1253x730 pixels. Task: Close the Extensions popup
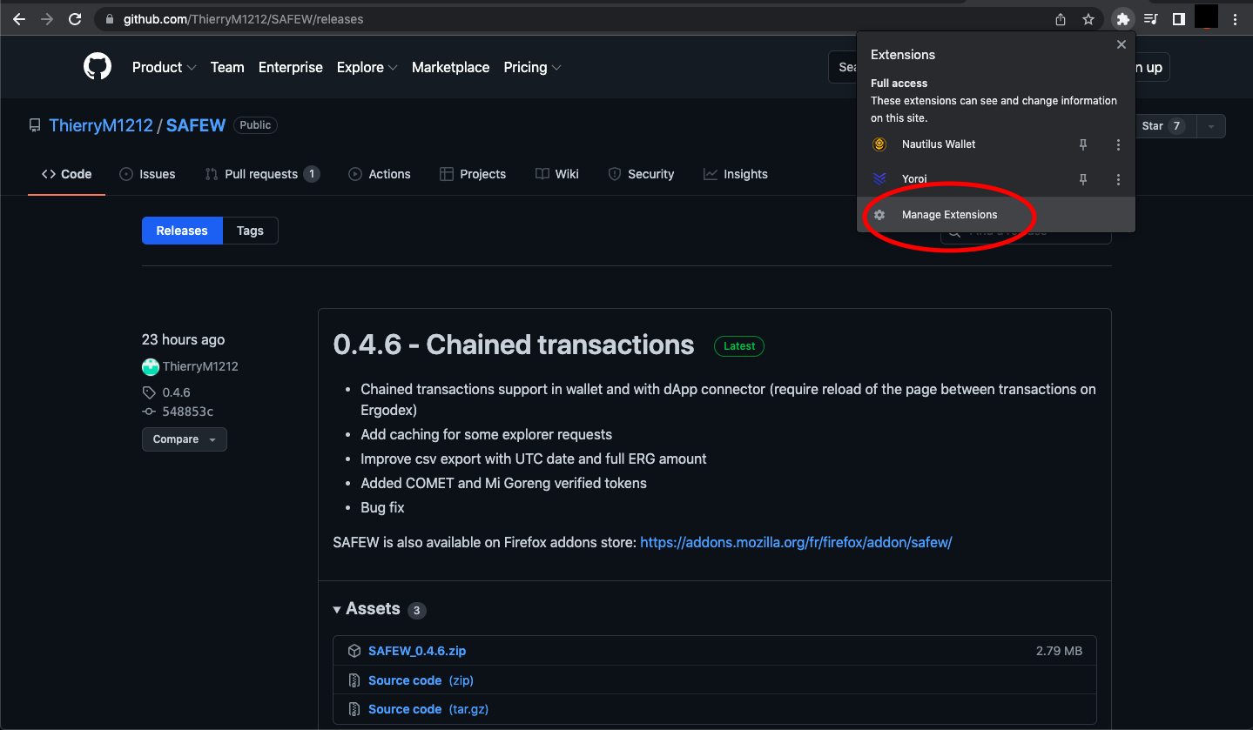point(1122,44)
